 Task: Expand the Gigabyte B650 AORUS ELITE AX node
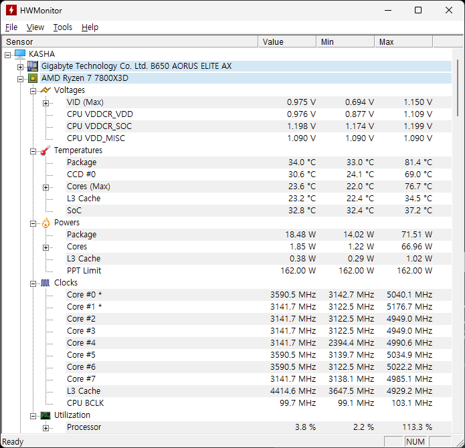point(20,67)
